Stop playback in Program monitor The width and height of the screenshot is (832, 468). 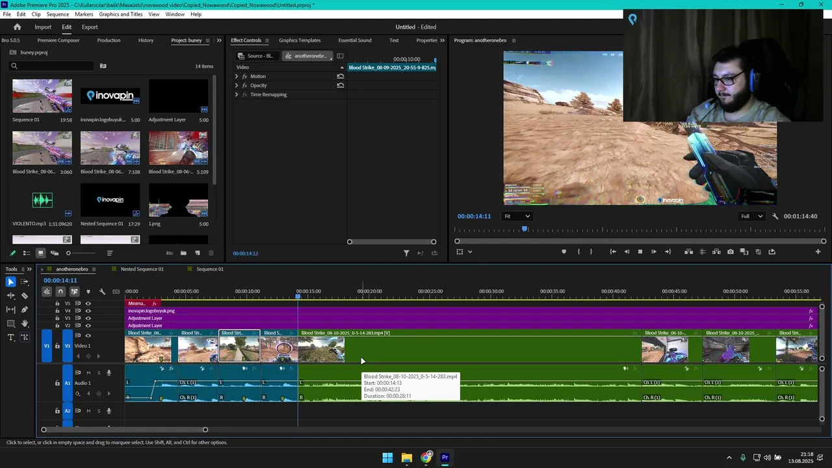640,252
